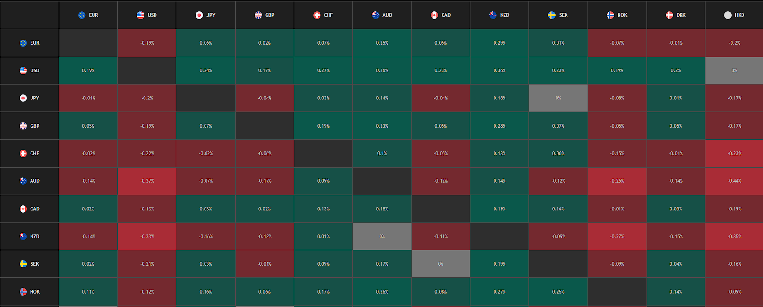The height and width of the screenshot is (307, 763).
Task: Click the Swedish flag icon in column header
Action: tap(552, 15)
